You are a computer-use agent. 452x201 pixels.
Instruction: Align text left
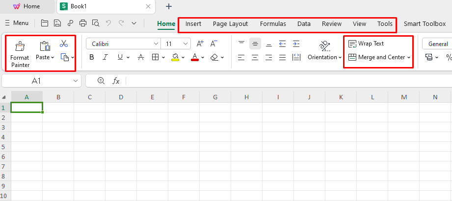coord(241,57)
